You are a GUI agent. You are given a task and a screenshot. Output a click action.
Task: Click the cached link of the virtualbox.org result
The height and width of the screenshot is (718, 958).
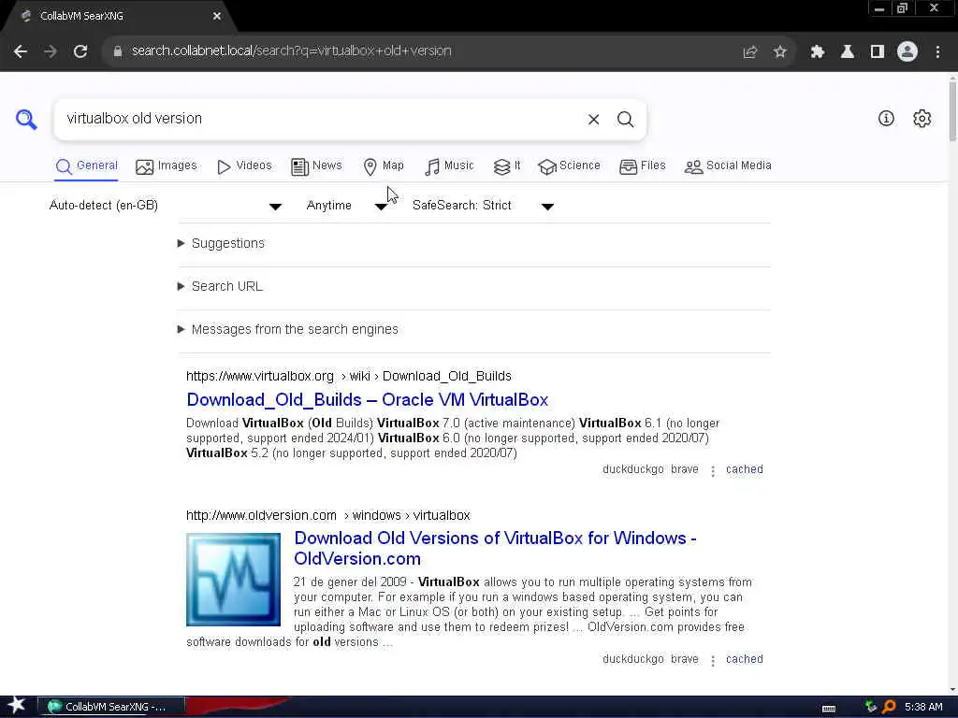pos(744,469)
